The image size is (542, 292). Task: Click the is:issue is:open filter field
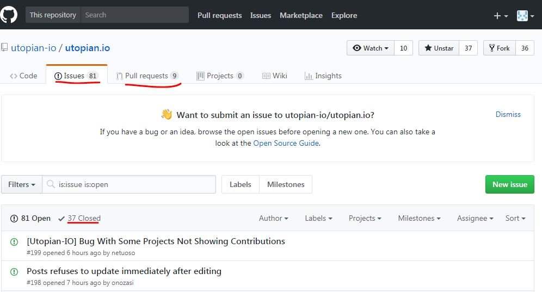pos(129,184)
